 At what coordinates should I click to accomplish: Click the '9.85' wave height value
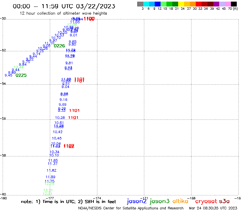73,42
